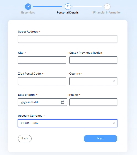The image size is (137, 155).
Task: Select the Personal Details step label
Action: [x=68, y=12]
